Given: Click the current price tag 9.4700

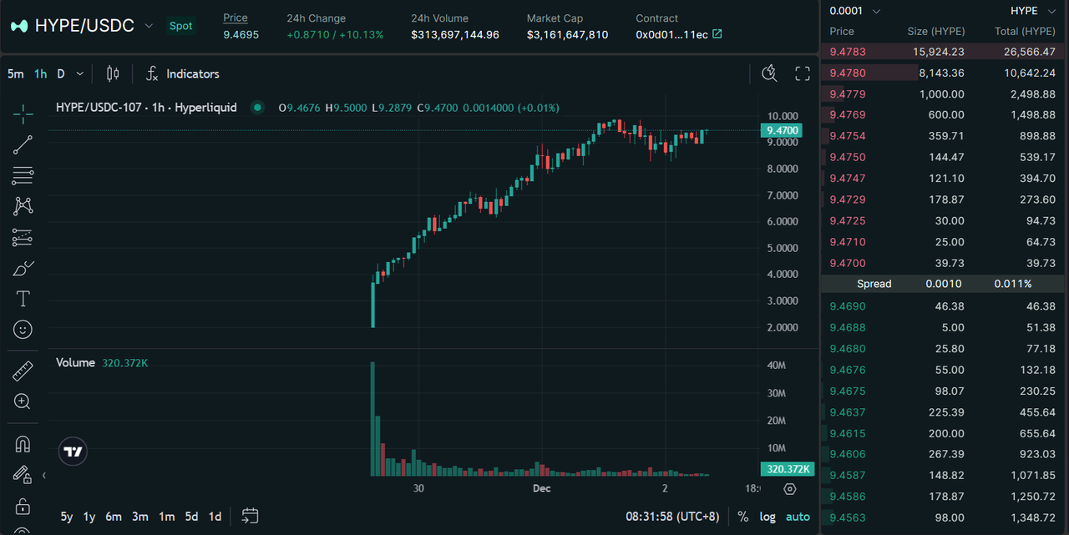Looking at the screenshot, I should click(x=782, y=130).
